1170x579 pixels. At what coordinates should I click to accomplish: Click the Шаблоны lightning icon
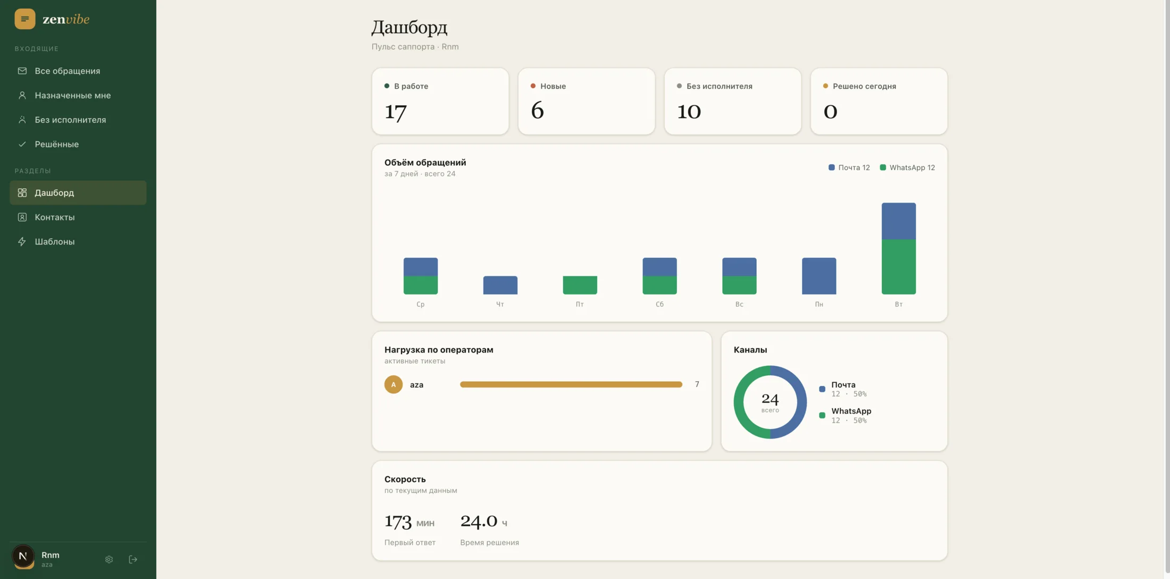[x=22, y=241]
